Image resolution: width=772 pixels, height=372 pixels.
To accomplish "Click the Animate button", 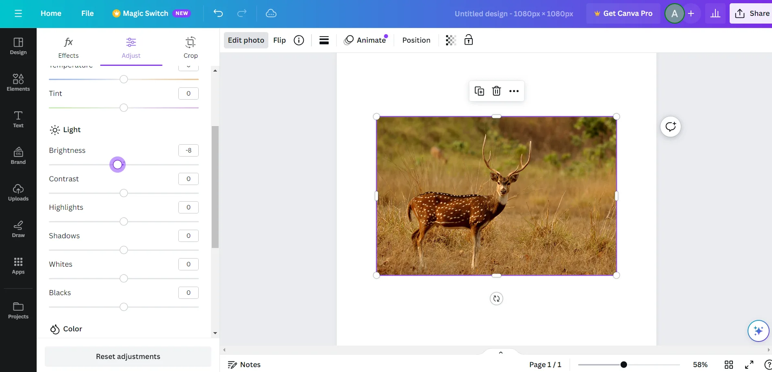I will [x=365, y=40].
